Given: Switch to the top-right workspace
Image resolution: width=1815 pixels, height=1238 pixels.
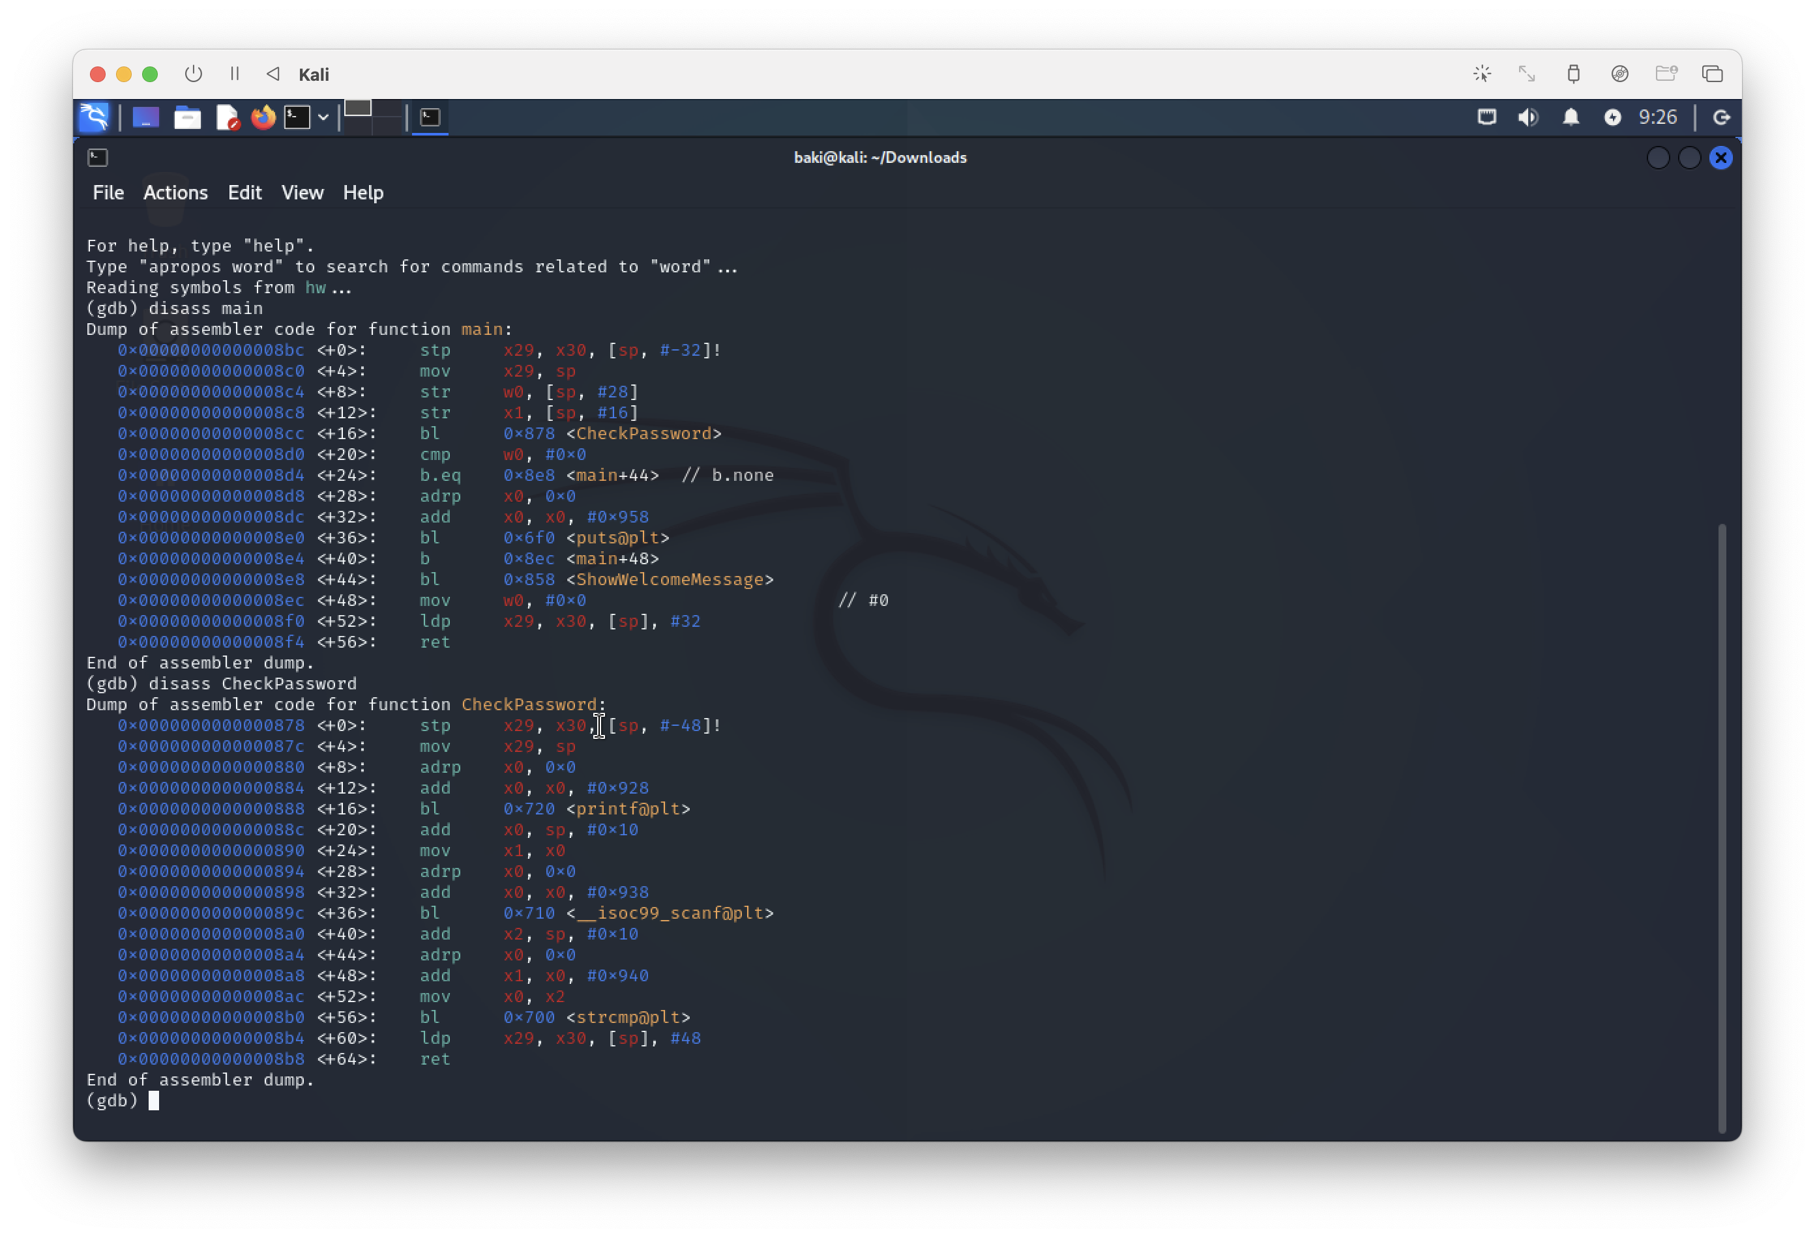Looking at the screenshot, I should click(x=387, y=109).
